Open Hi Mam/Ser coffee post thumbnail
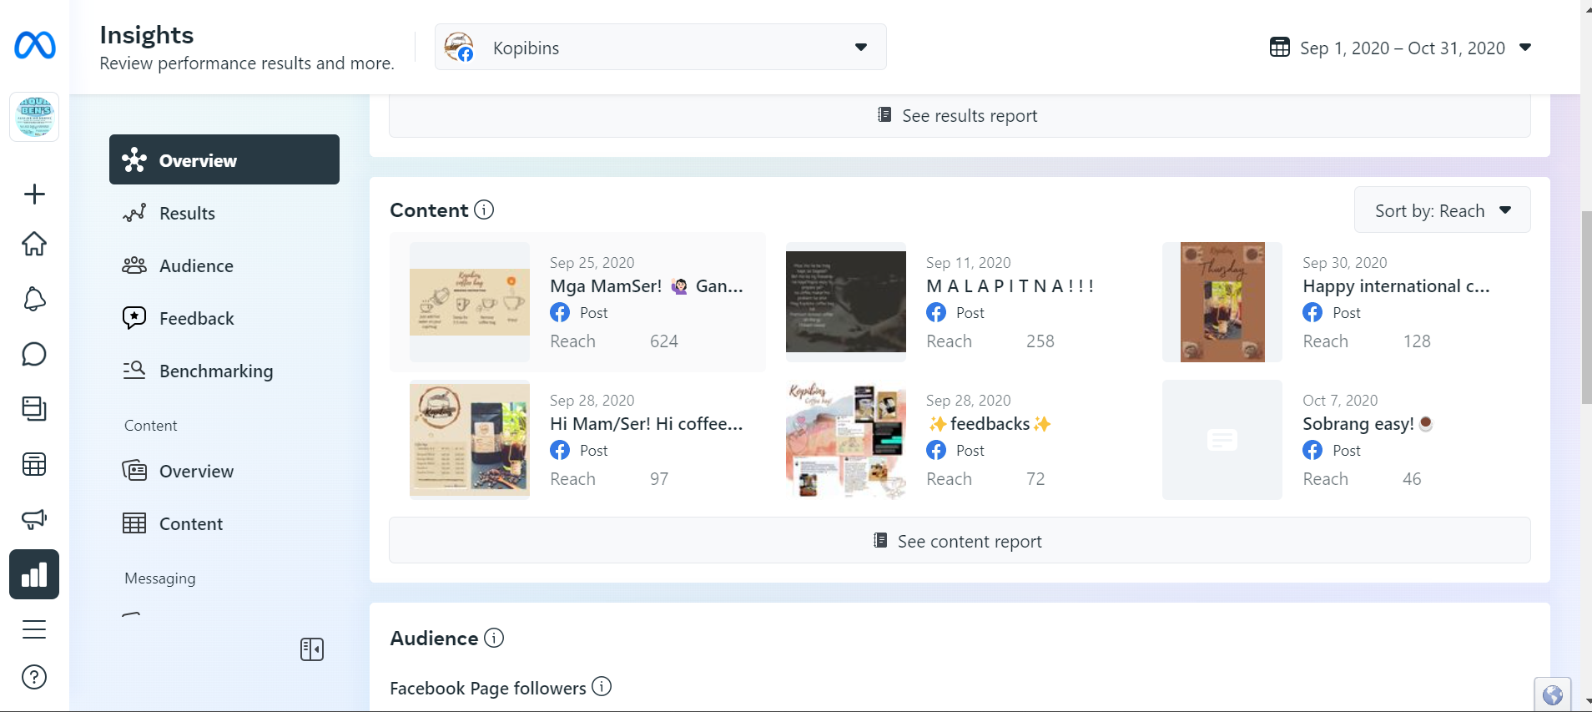Screen dimensions: 1592x712 point(470,440)
